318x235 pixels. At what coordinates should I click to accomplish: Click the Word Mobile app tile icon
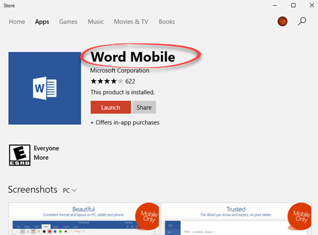45,89
